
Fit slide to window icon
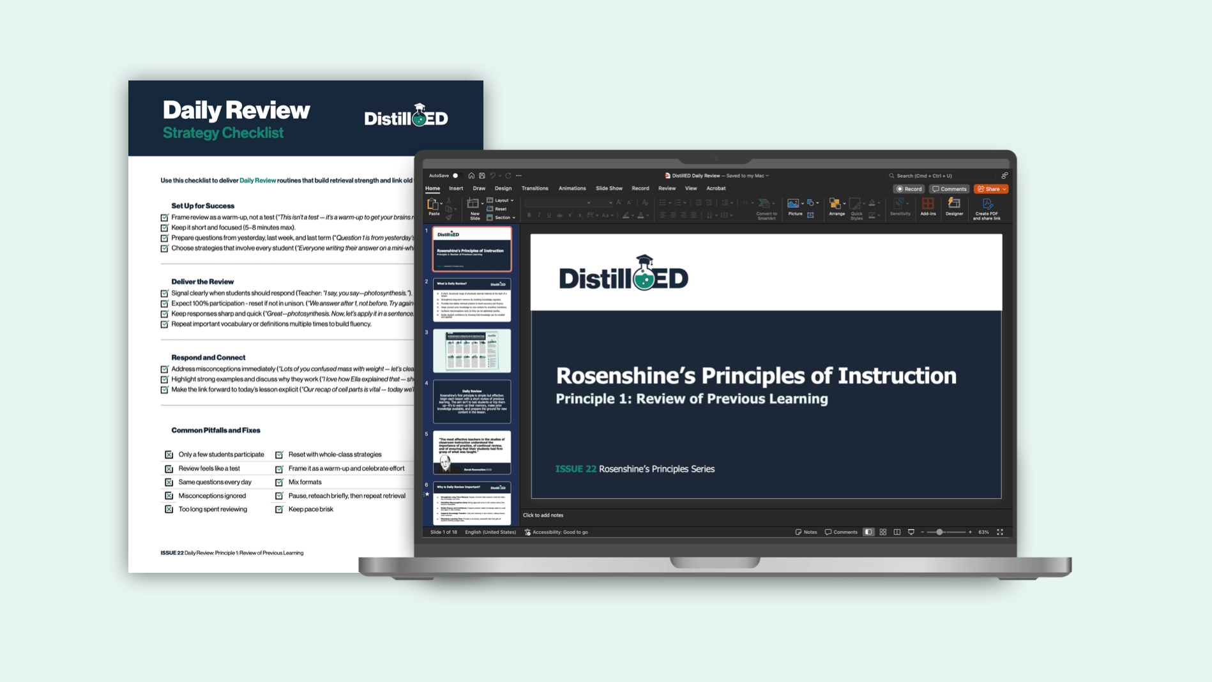(x=1001, y=532)
